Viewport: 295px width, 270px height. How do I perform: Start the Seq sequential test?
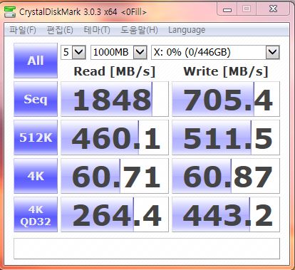click(36, 99)
